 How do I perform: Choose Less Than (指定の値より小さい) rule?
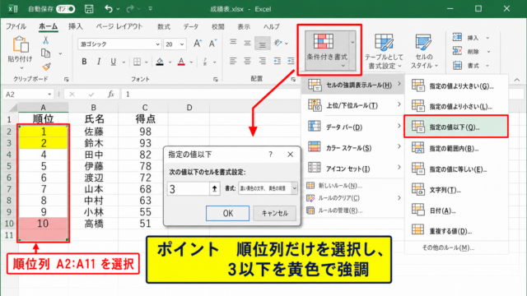coord(456,107)
